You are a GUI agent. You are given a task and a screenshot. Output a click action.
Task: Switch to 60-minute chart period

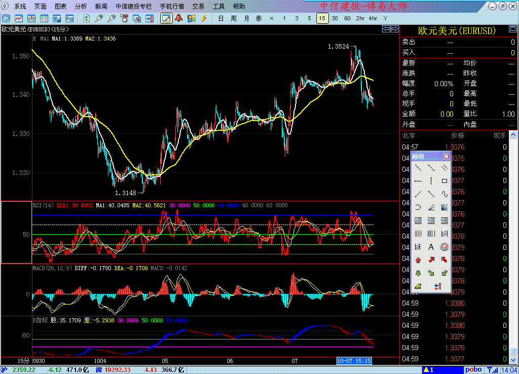tap(347, 18)
